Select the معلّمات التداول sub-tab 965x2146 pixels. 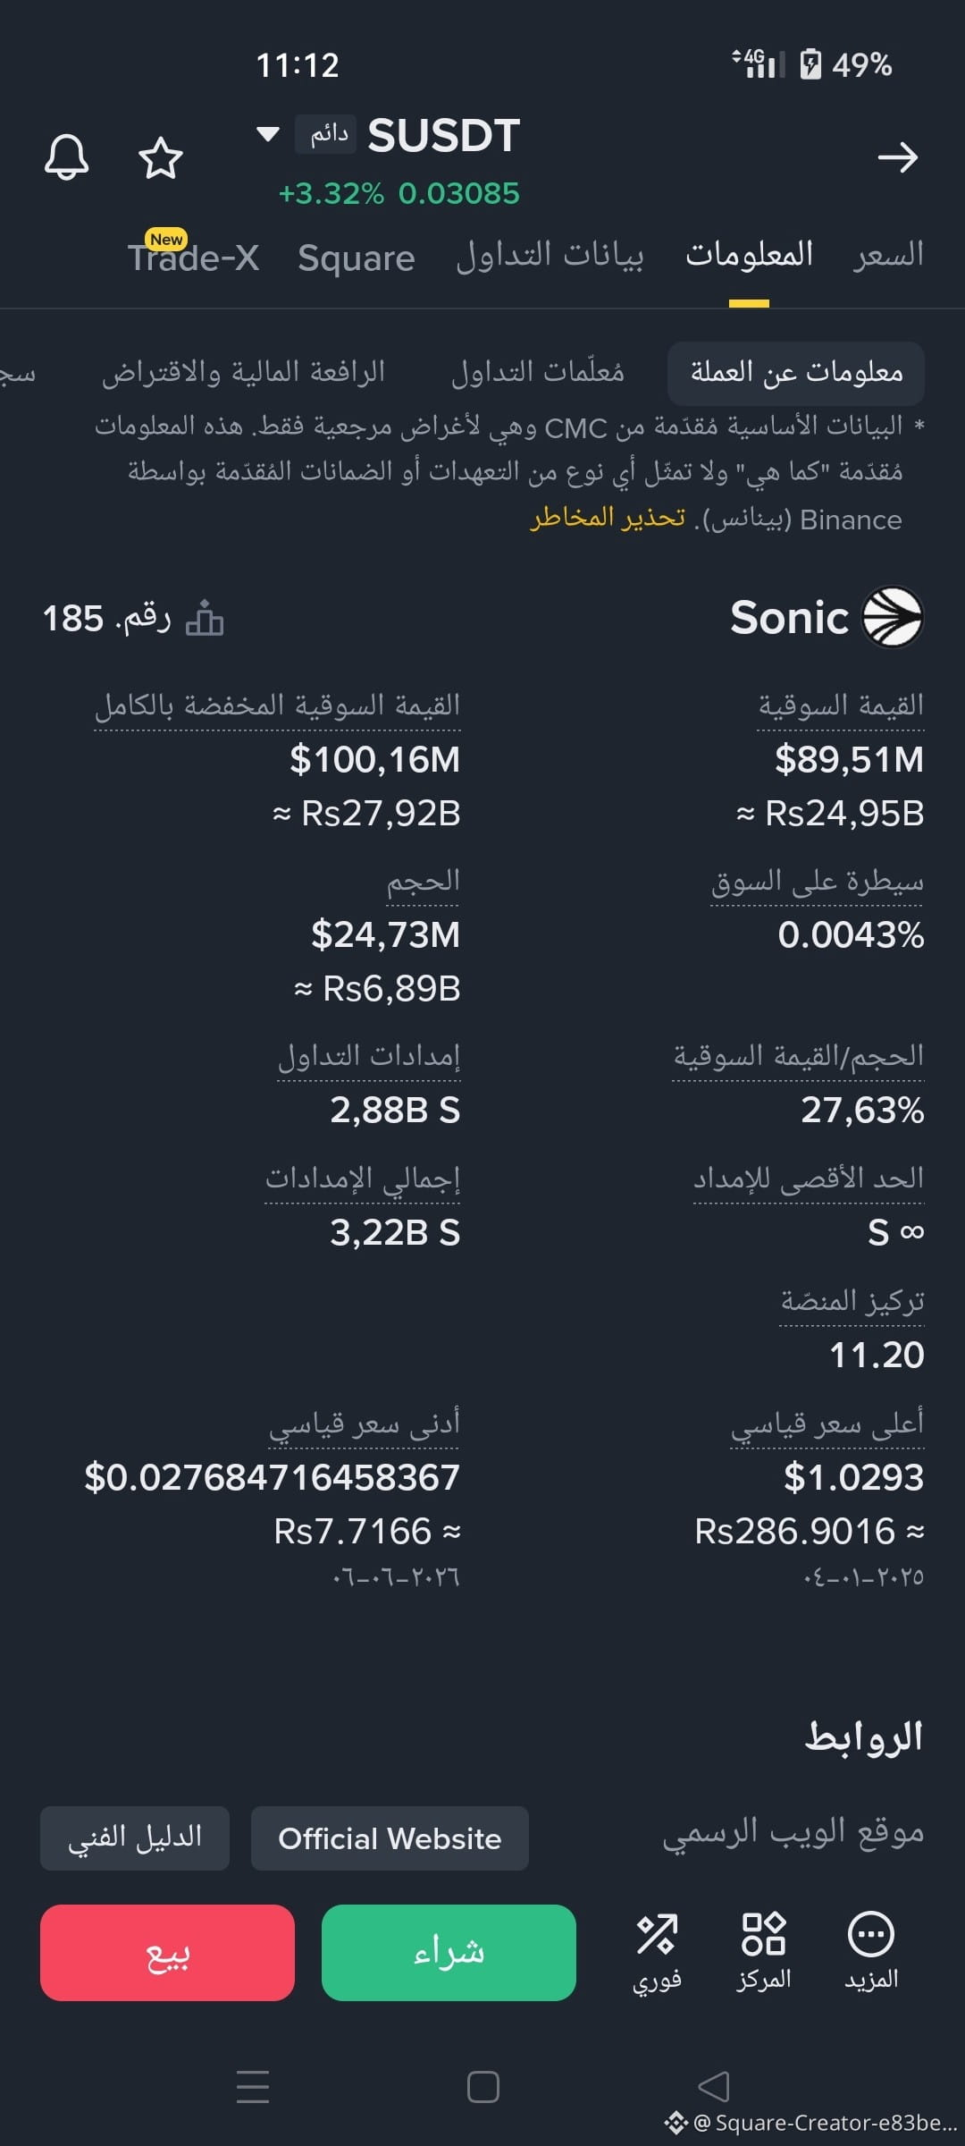[538, 372]
